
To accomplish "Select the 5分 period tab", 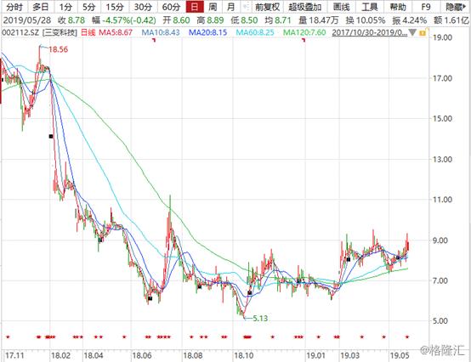I will click(x=88, y=7).
